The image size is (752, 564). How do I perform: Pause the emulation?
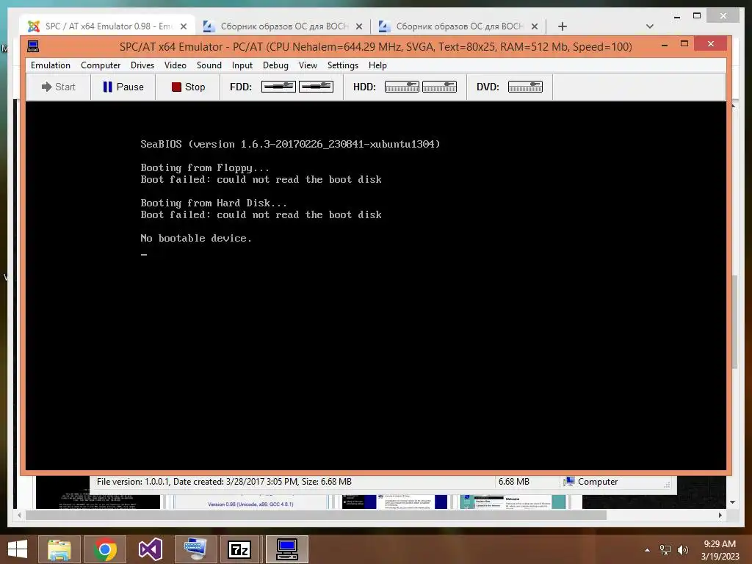click(123, 87)
